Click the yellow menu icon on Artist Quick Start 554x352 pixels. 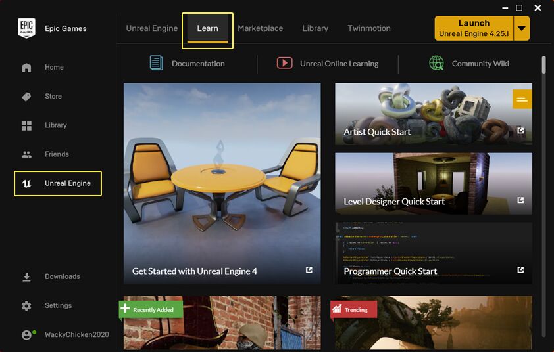(522, 99)
